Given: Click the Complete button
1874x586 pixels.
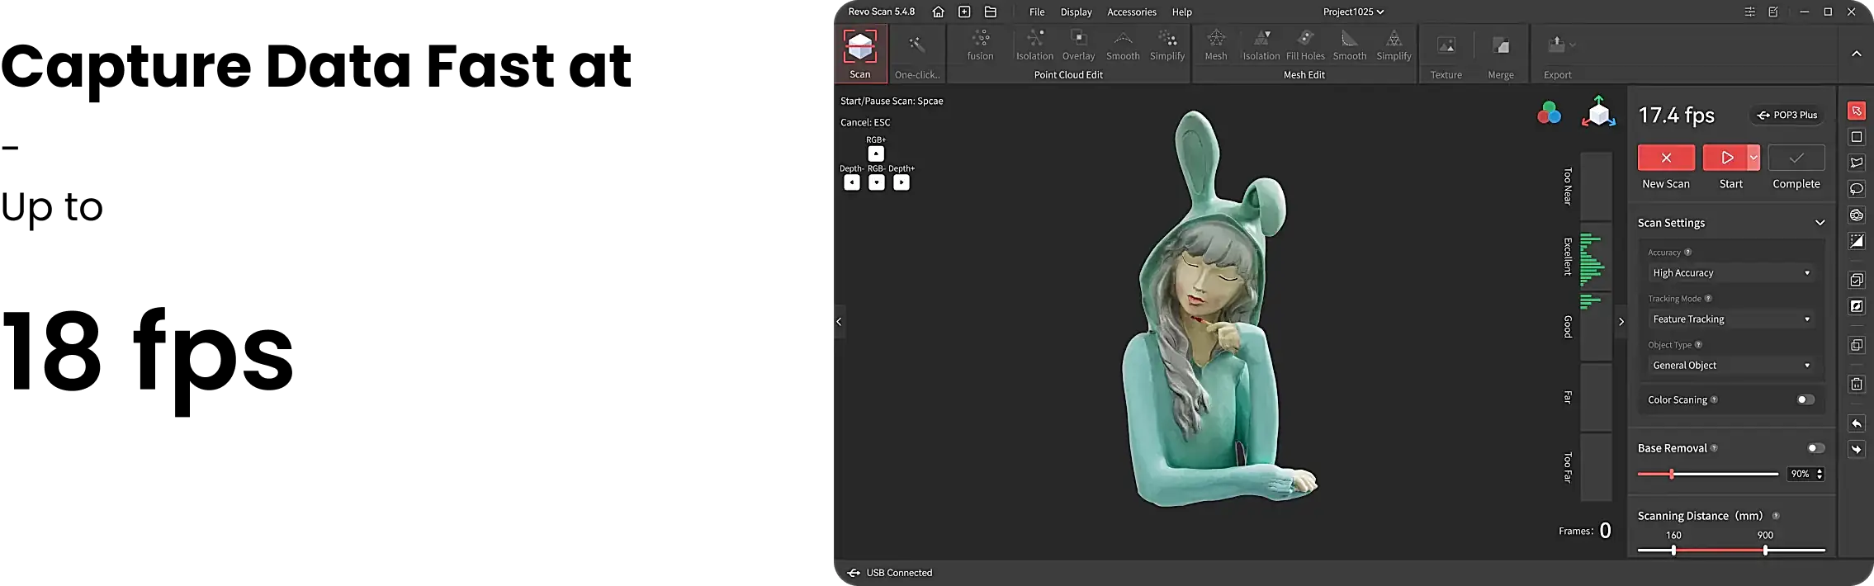Looking at the screenshot, I should [x=1796, y=158].
